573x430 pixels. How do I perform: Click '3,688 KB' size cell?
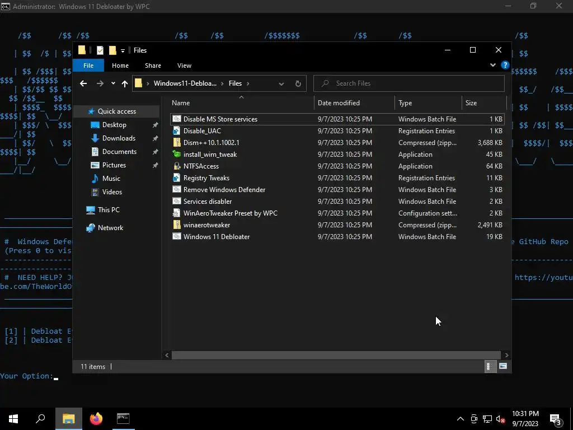click(x=490, y=143)
